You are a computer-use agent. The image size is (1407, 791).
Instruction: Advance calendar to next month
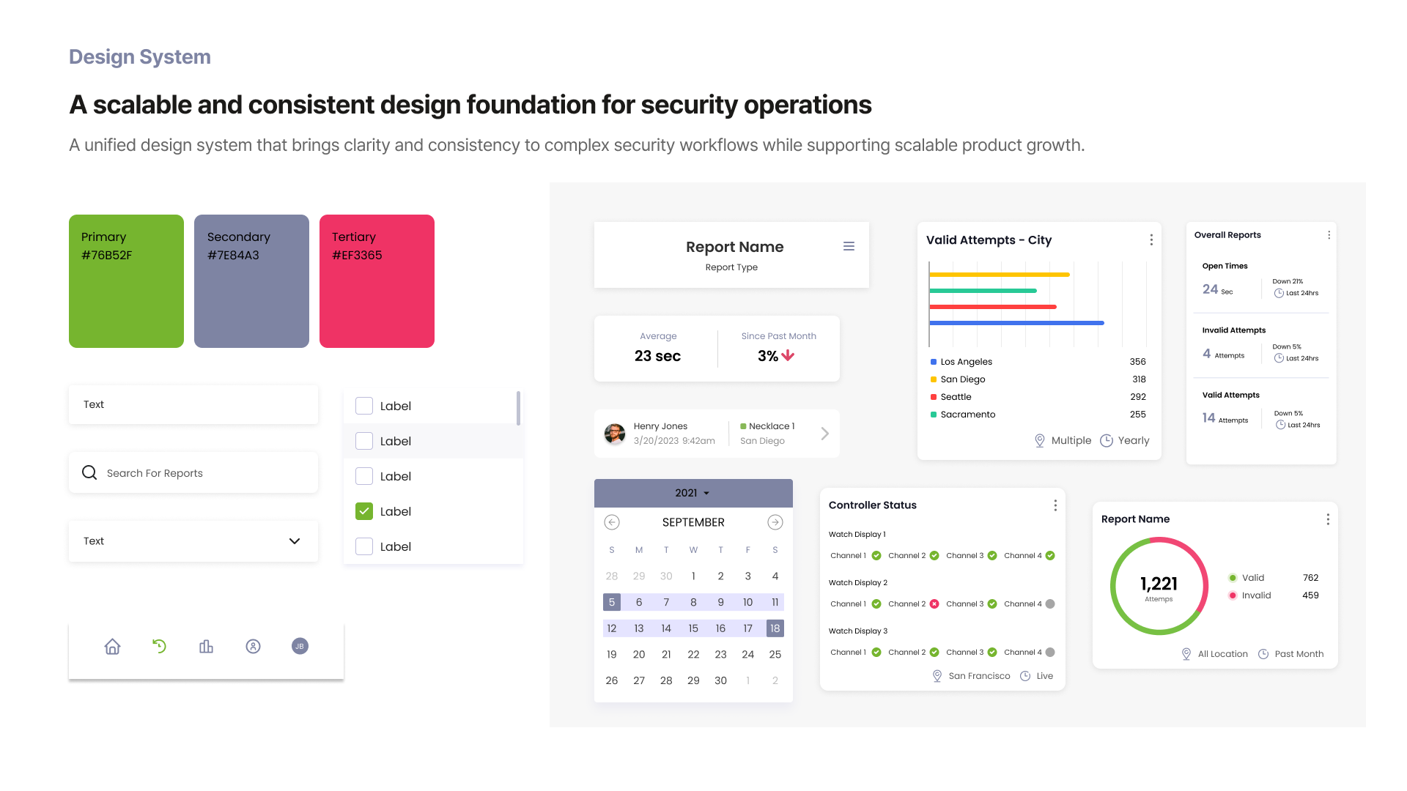tap(775, 522)
